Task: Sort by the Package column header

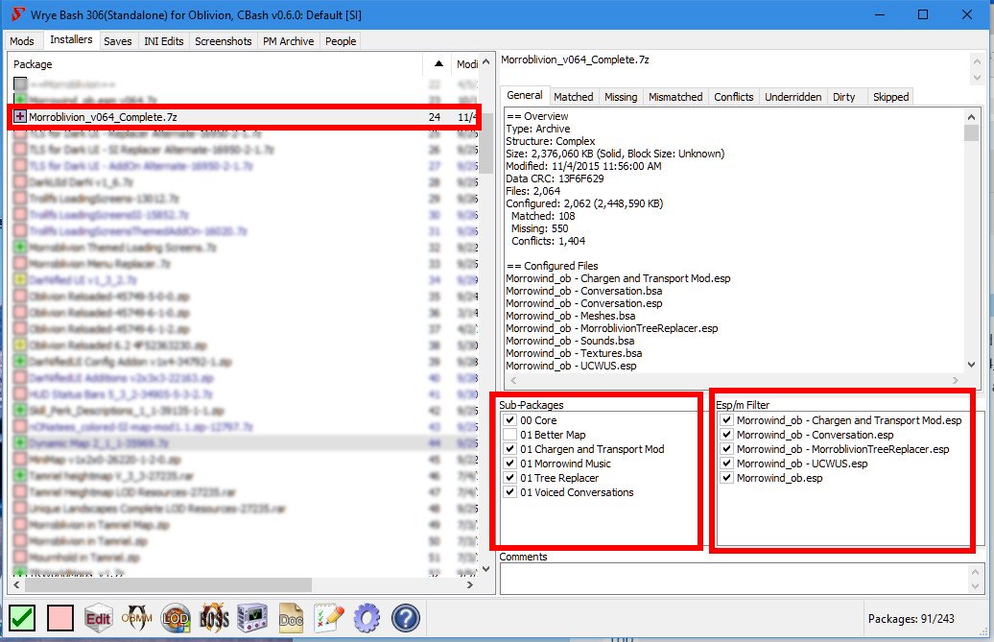Action: (216, 64)
